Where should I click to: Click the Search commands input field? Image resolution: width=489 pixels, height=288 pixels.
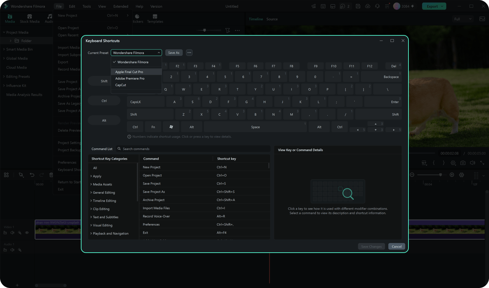point(194,149)
